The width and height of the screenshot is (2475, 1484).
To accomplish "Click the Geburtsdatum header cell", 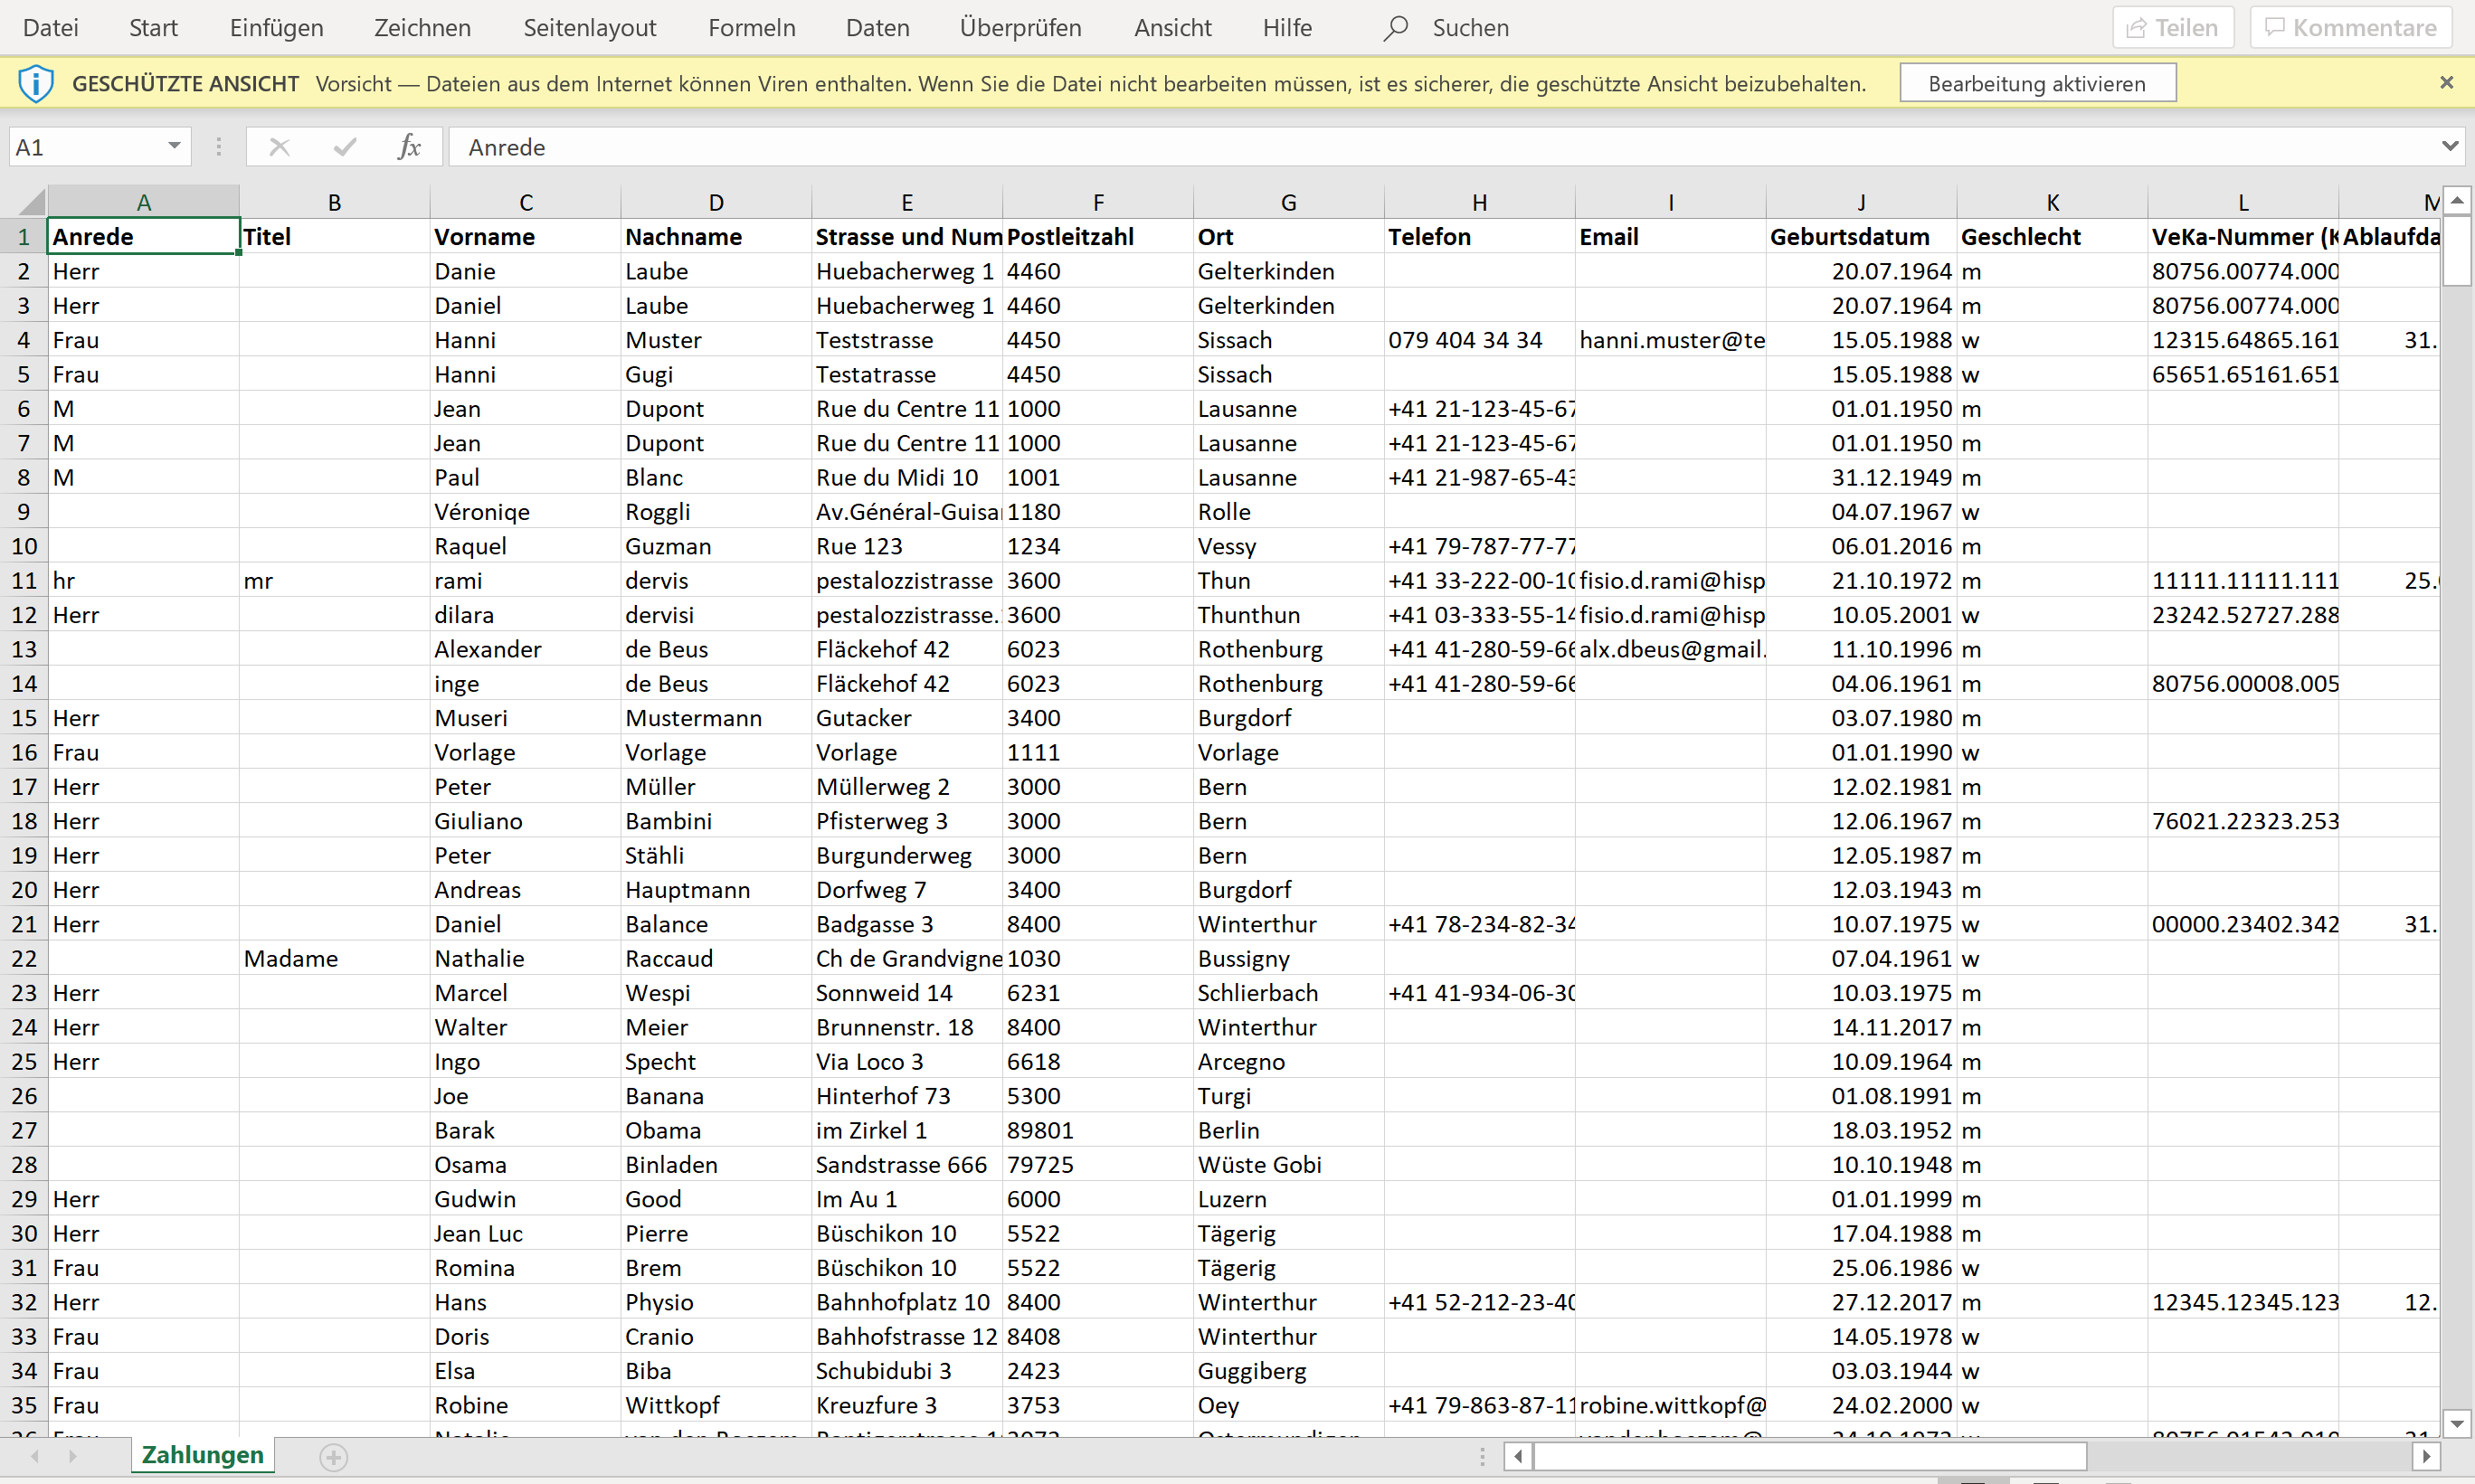I will (x=1861, y=237).
